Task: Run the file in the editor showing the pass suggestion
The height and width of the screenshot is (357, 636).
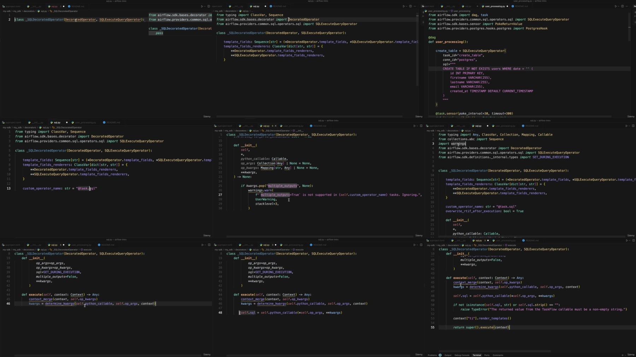Action: pos(202,6)
